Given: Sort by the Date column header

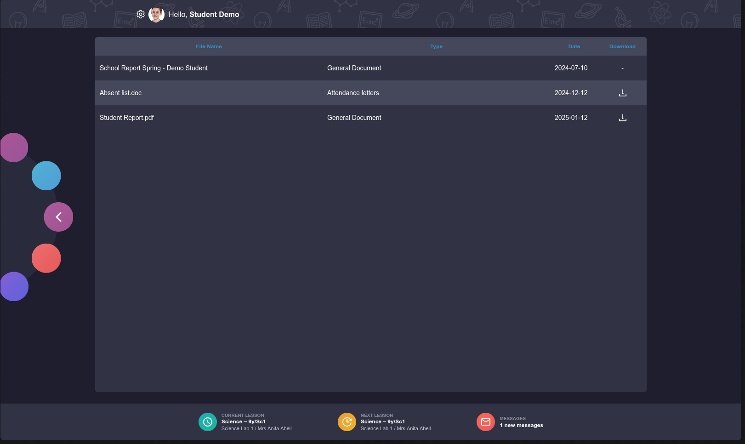Looking at the screenshot, I should 574,46.
